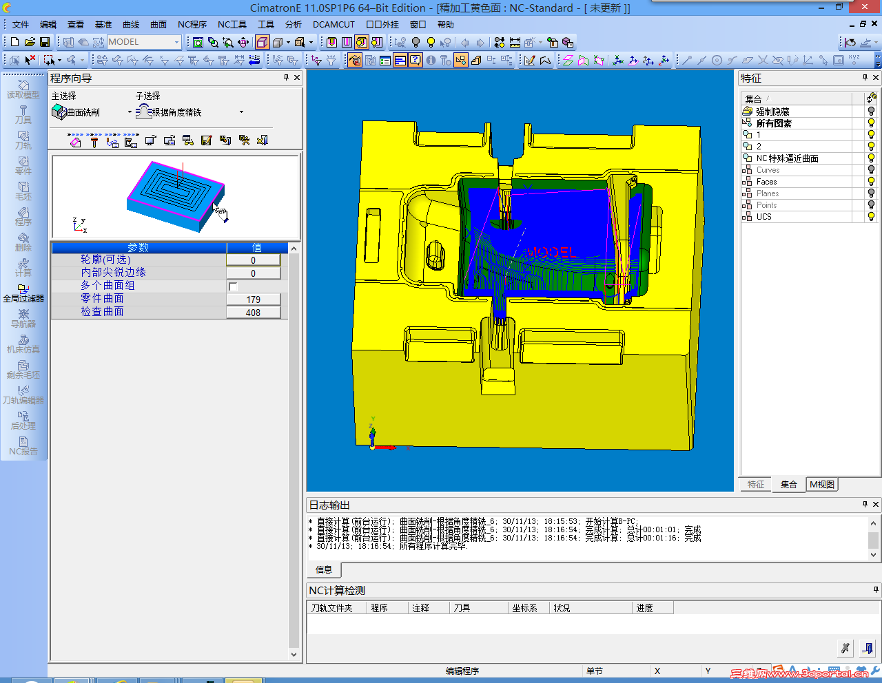Screen dimensions: 882x683
Task: Select the red X deselect cursor icon
Action: coord(30,60)
